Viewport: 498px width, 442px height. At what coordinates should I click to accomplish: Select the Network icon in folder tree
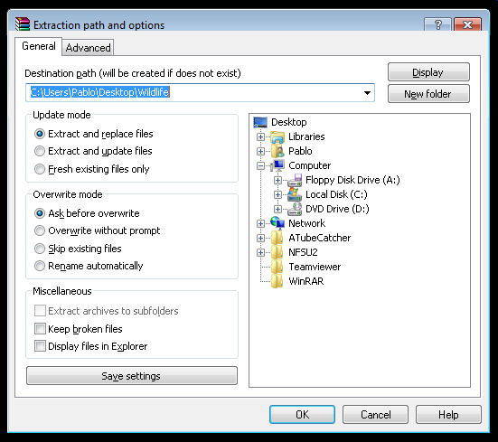point(277,223)
